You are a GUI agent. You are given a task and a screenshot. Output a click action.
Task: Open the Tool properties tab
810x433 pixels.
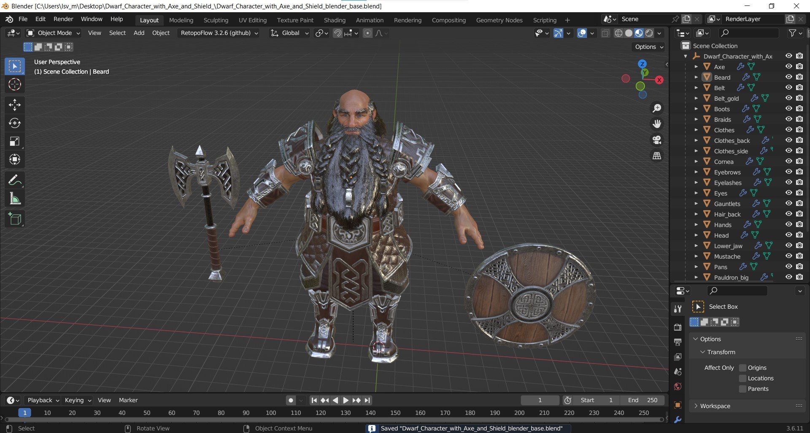tap(678, 309)
